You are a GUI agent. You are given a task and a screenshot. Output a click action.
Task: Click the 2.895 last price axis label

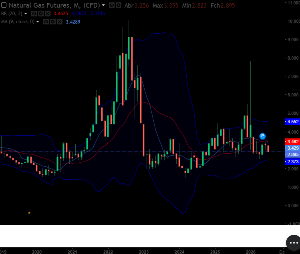pyautogui.click(x=292, y=154)
